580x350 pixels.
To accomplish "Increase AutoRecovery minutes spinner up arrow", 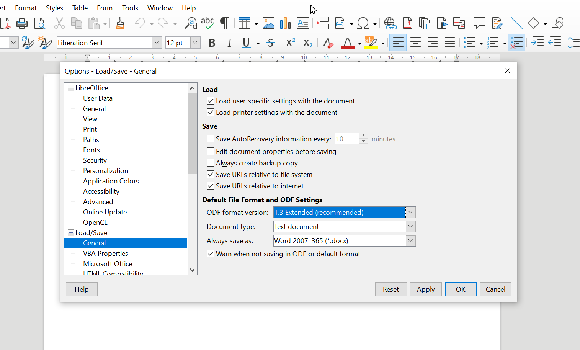I will point(364,136).
